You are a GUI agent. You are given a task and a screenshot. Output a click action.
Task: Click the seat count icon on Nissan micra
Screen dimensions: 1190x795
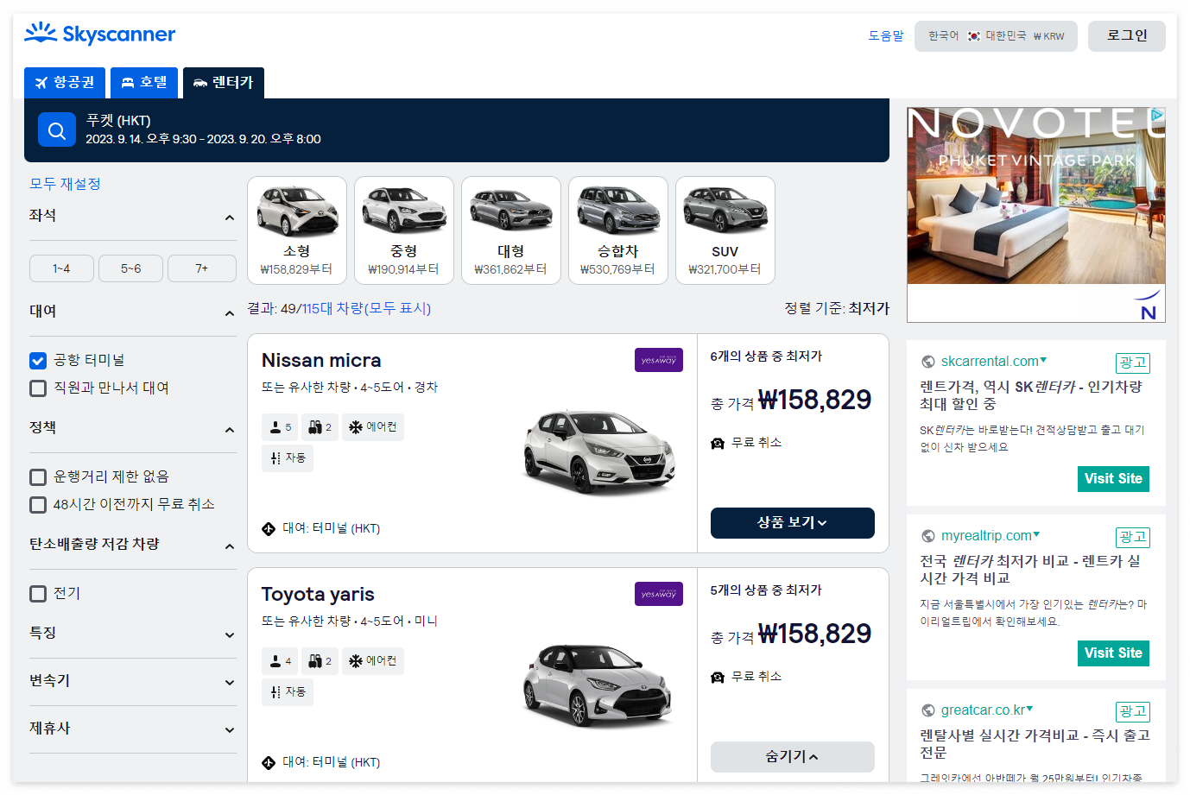275,427
